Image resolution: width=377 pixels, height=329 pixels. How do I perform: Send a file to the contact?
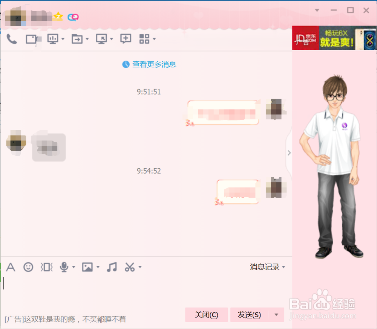77,38
